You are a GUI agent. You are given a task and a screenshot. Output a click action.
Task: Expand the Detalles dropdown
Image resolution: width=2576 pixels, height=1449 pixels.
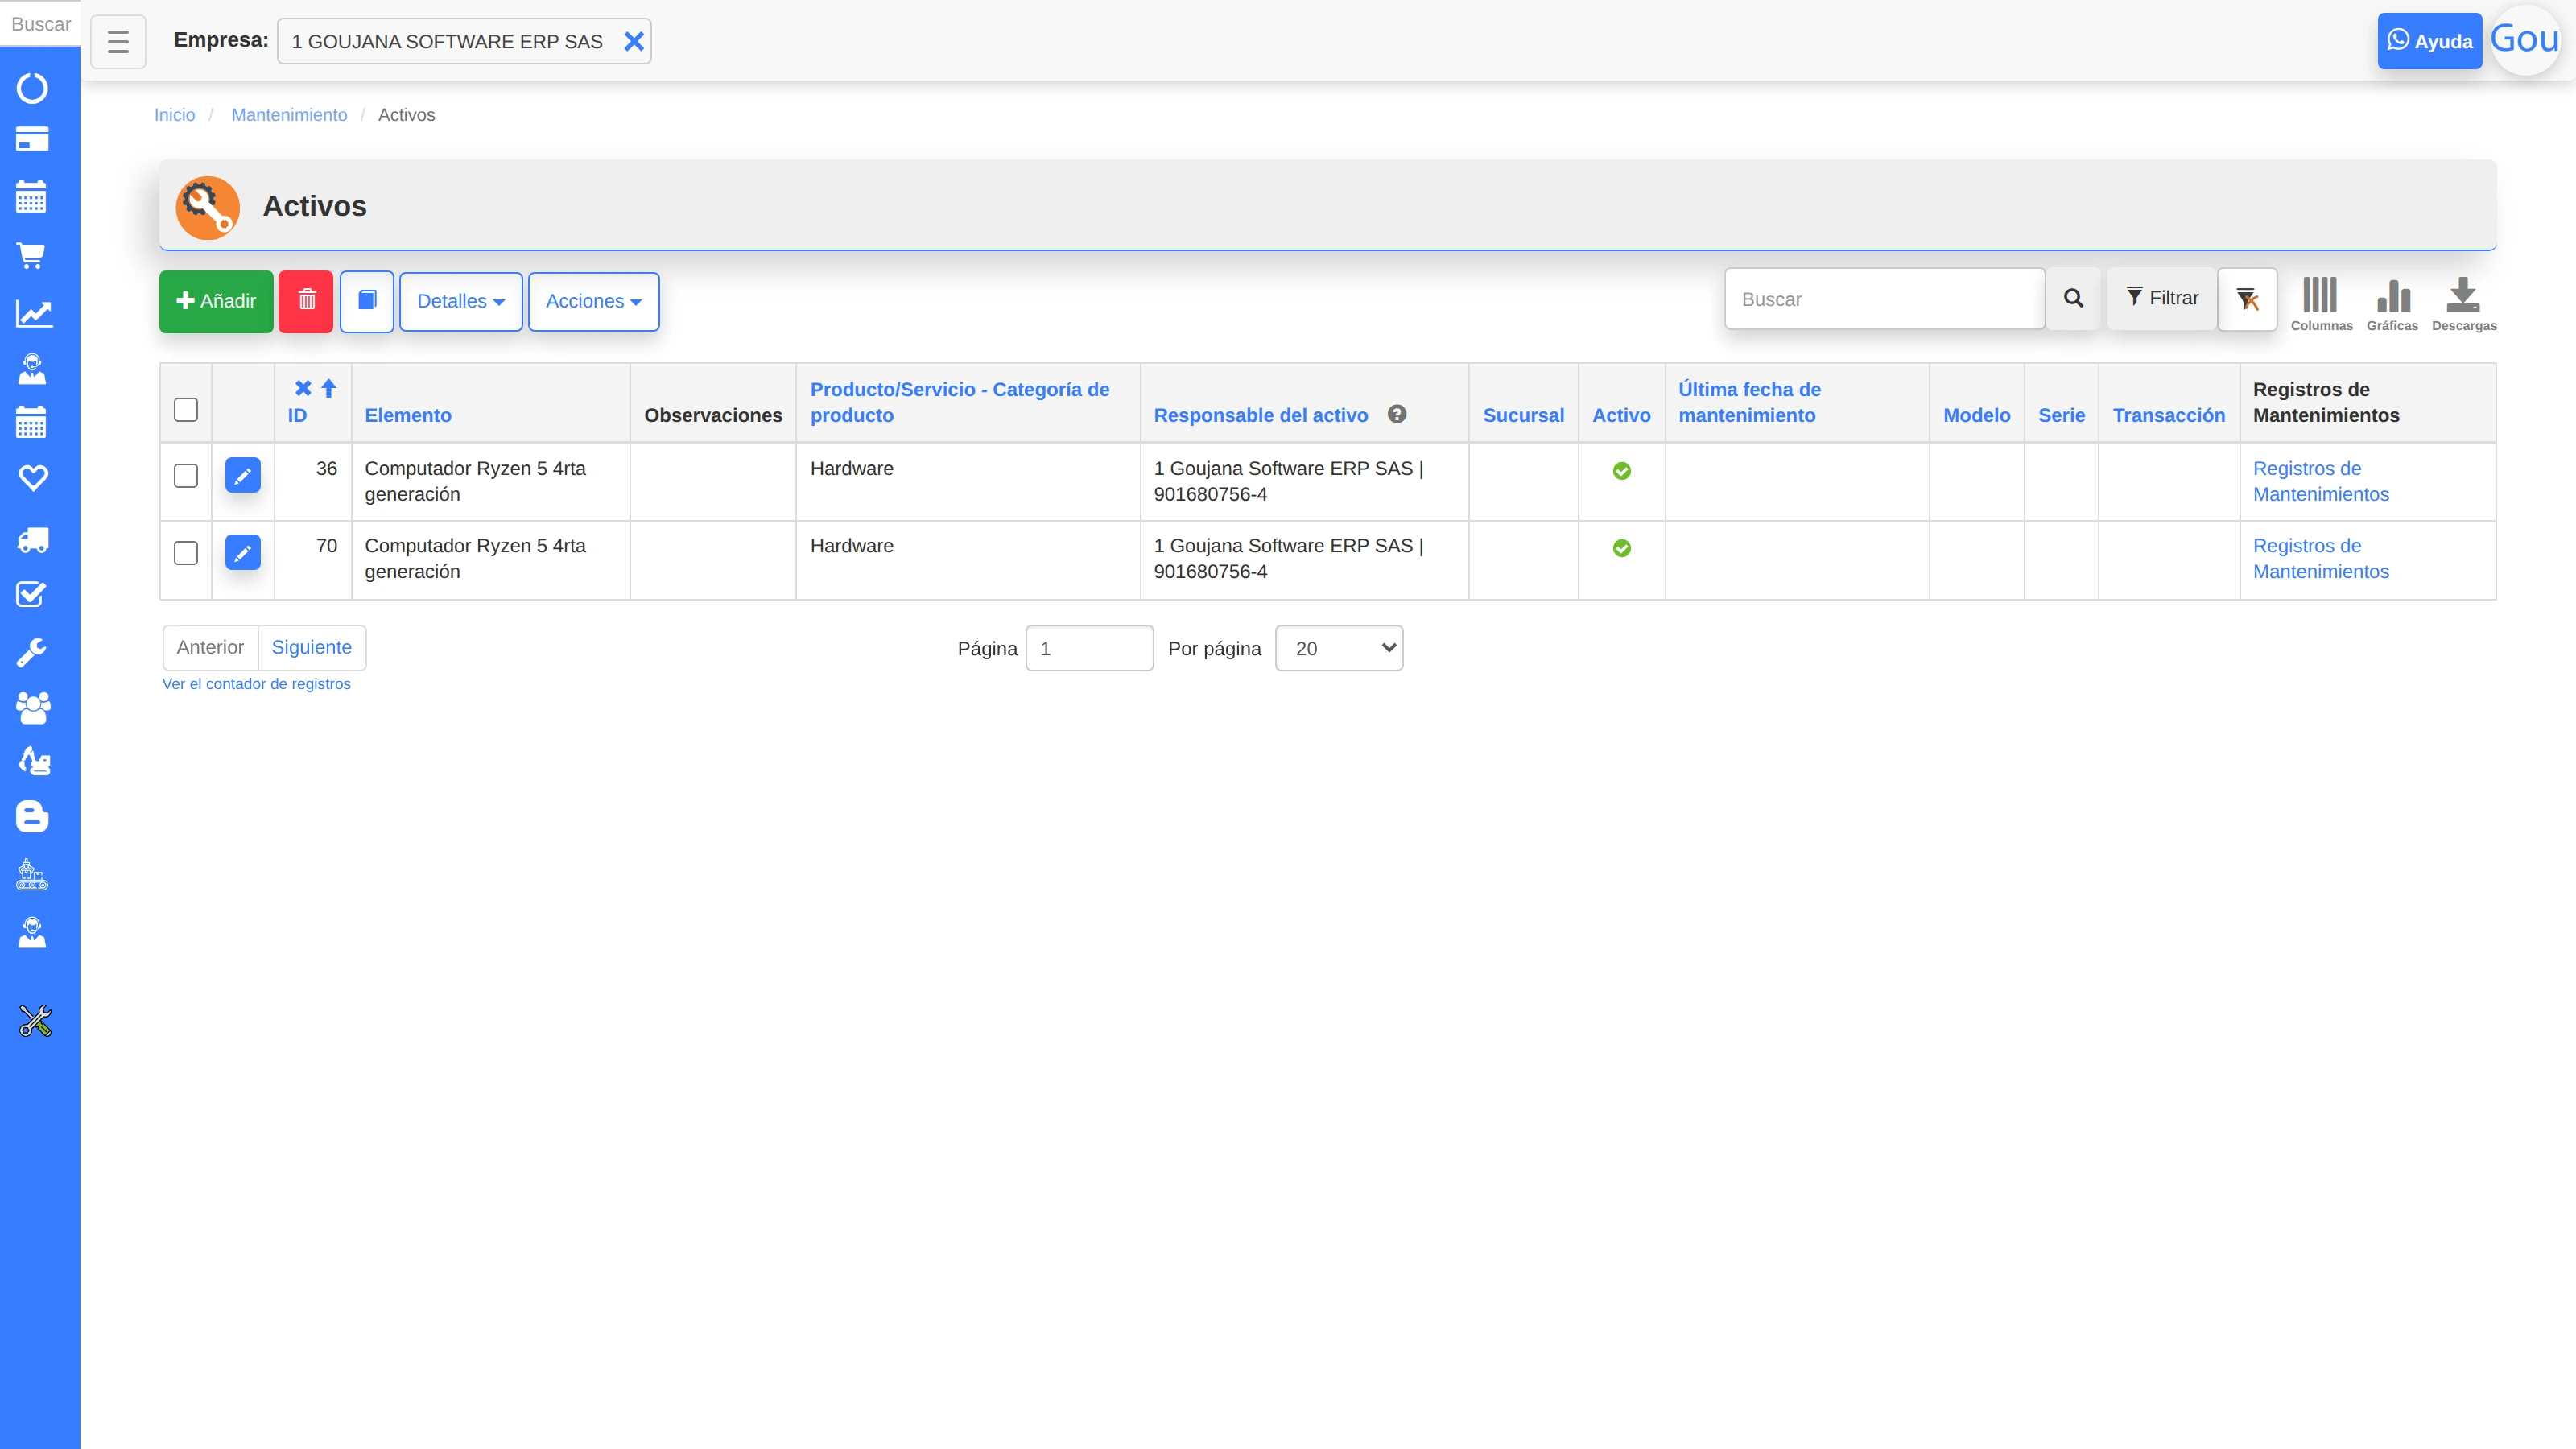(461, 302)
